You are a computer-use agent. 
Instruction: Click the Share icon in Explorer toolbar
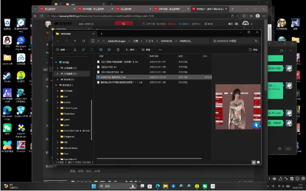coord(109,50)
